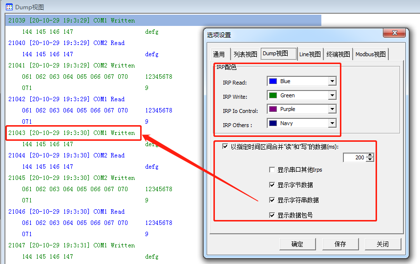Open the 列表视图 tab

click(x=245, y=54)
